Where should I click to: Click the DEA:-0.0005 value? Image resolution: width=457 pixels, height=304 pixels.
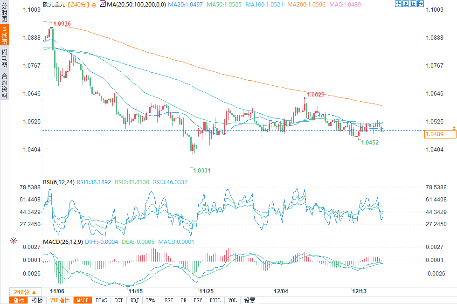(x=138, y=242)
